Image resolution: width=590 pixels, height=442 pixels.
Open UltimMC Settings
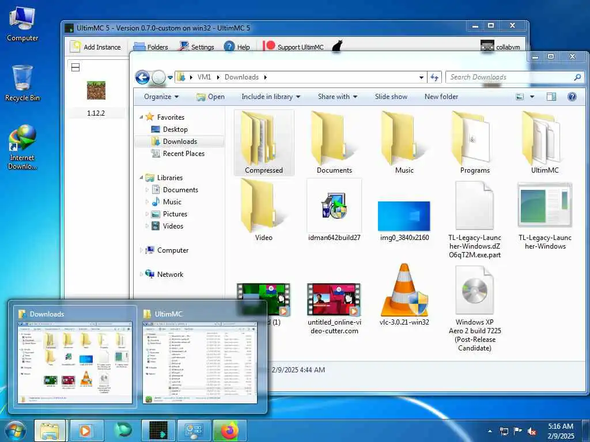pyautogui.click(x=197, y=47)
